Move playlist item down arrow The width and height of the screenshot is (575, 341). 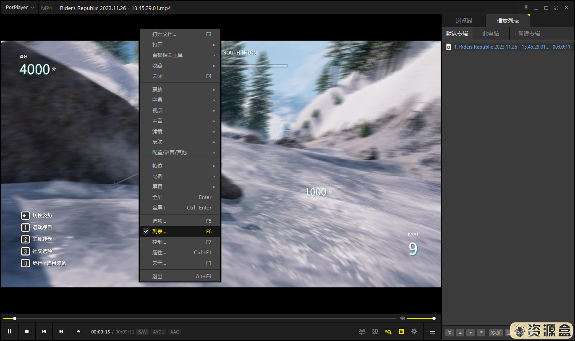(470, 333)
